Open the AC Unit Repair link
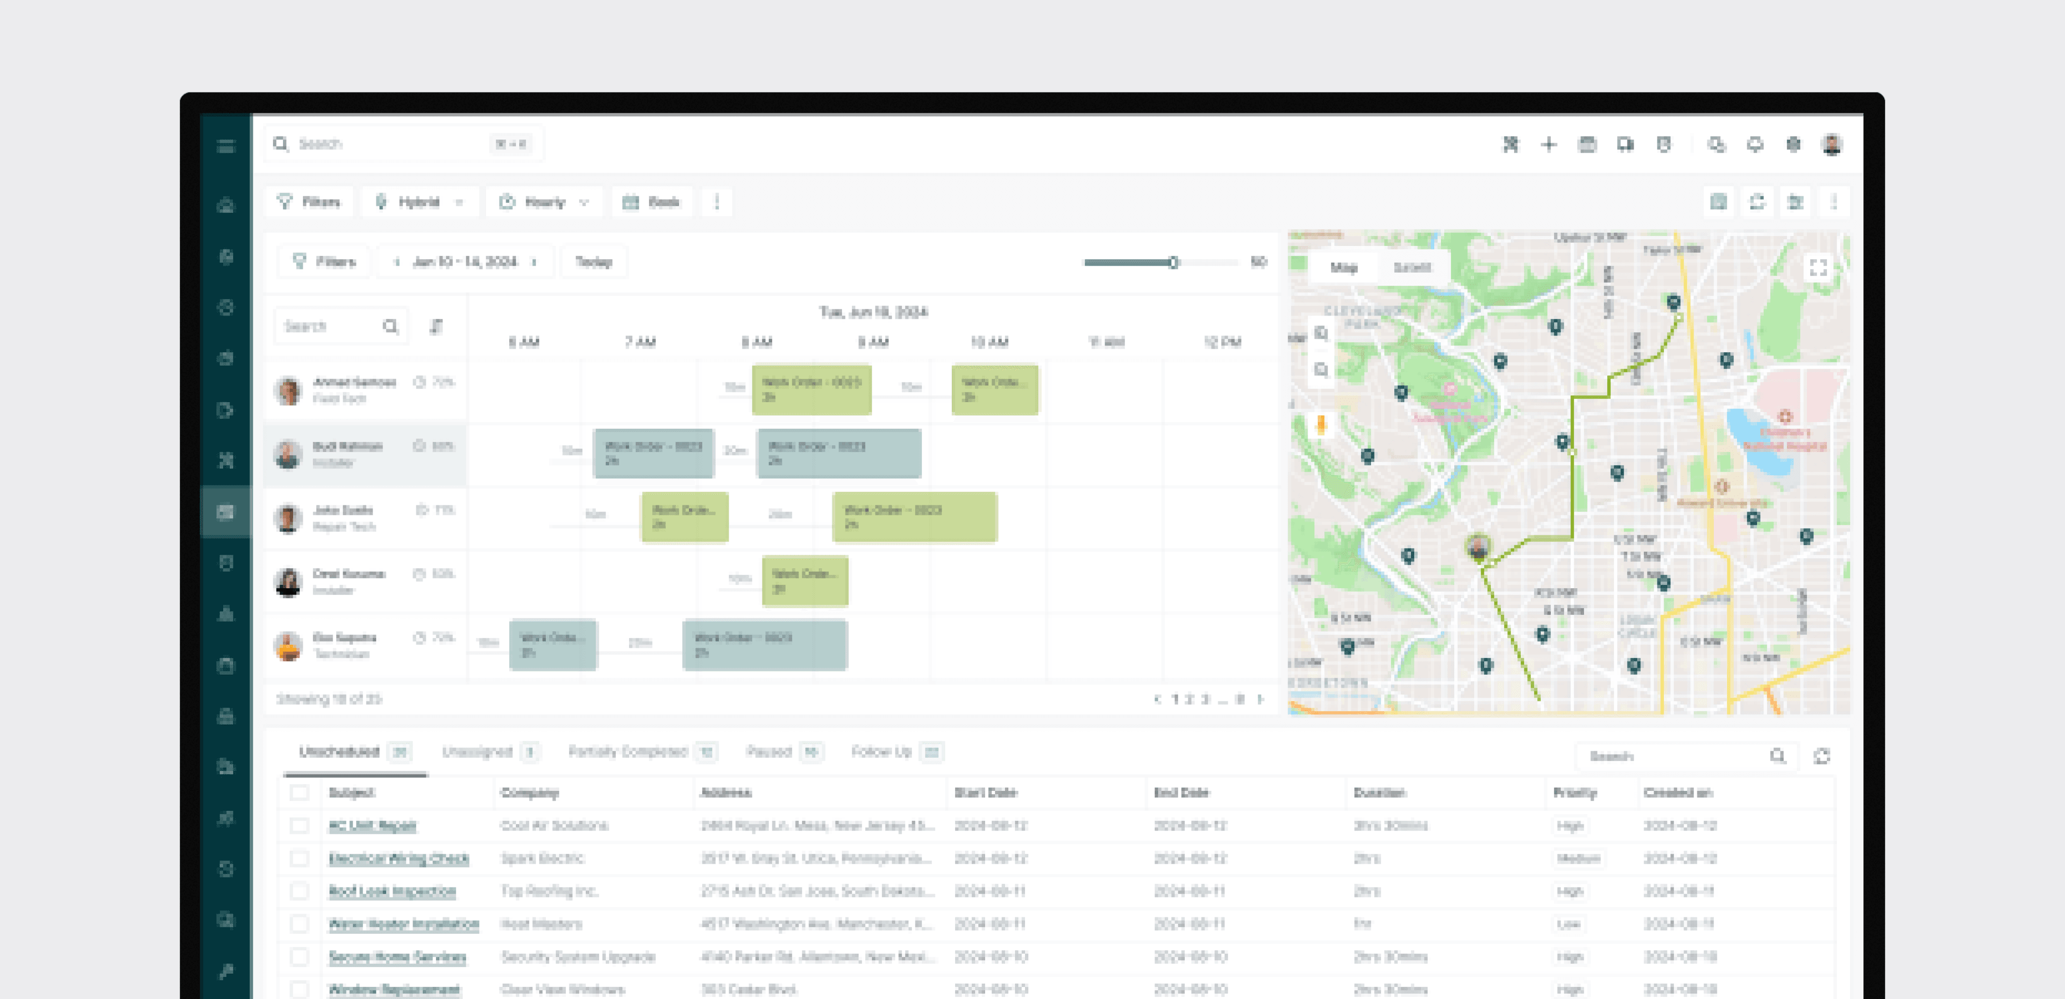This screenshot has height=999, width=2065. pos(373,826)
